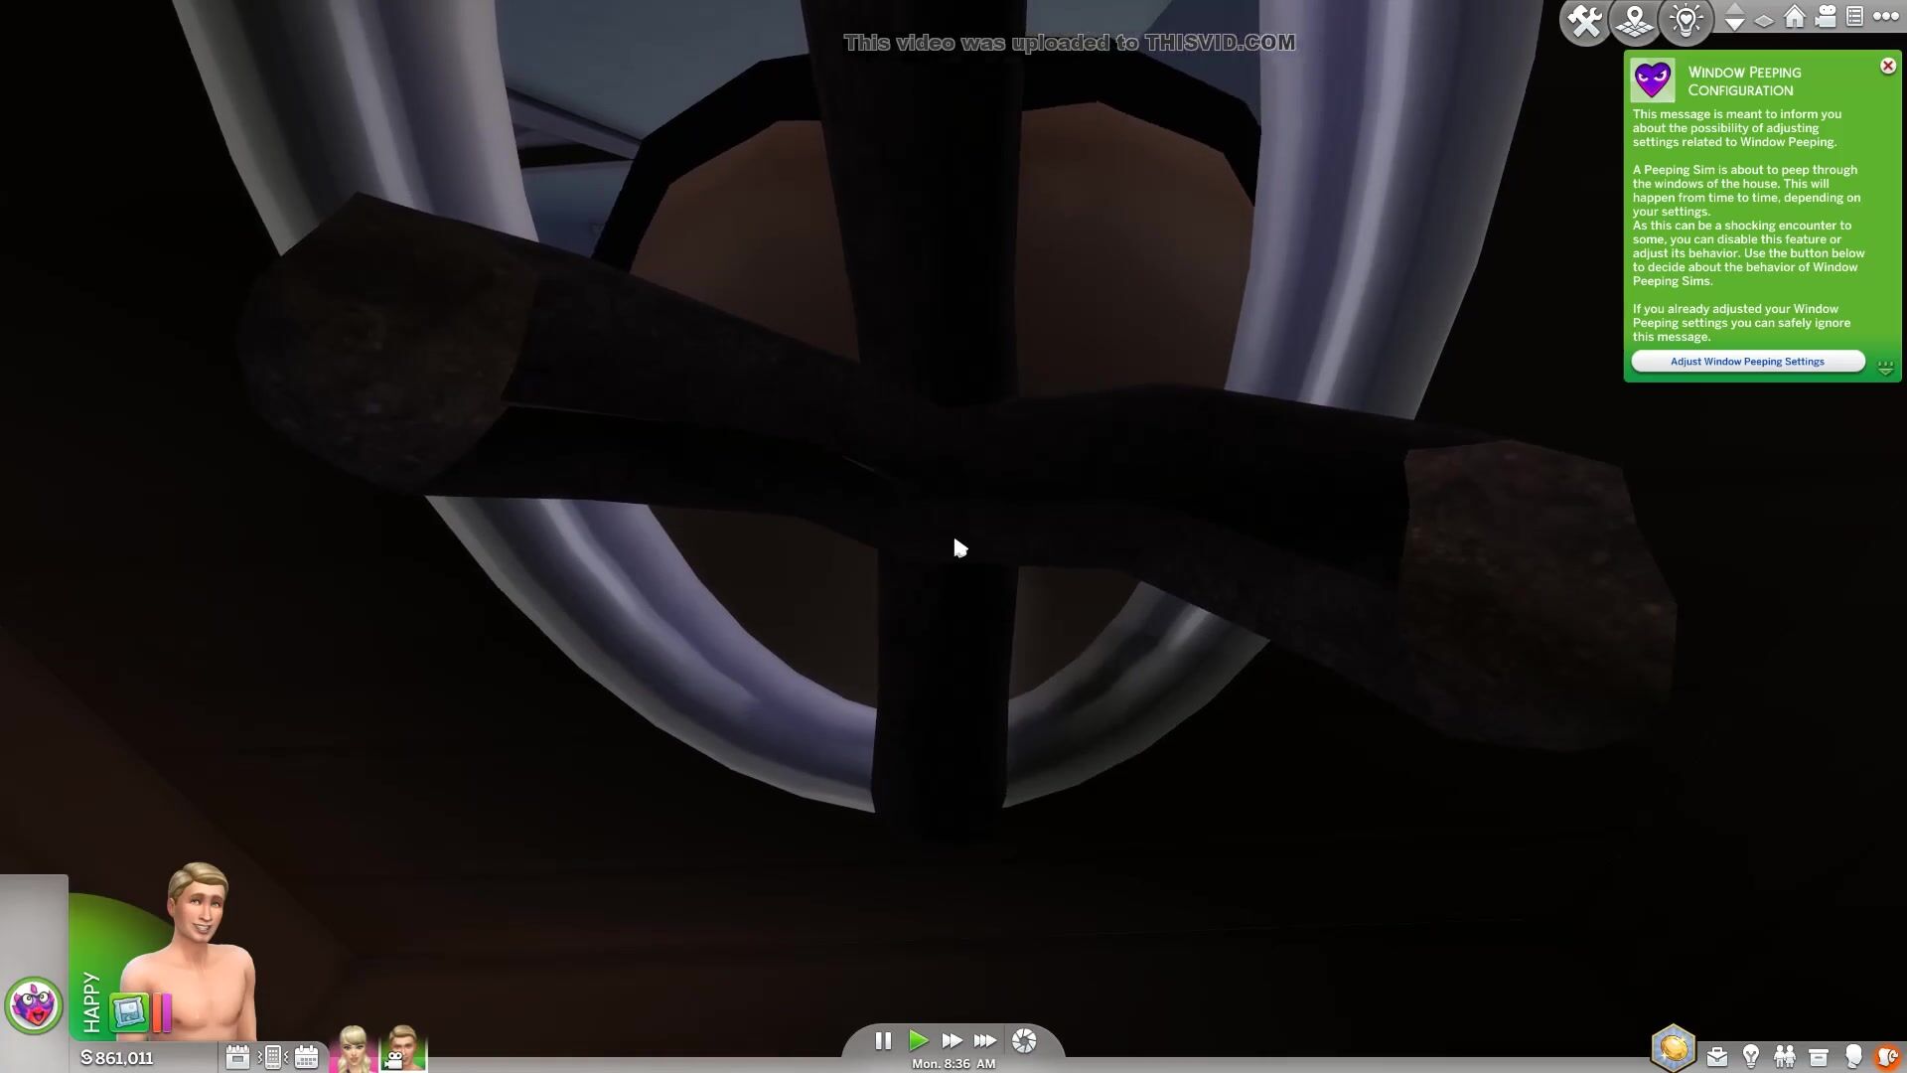Toggle walls cutaway diamond icon
1907x1073 pixels.
pyautogui.click(x=1764, y=20)
